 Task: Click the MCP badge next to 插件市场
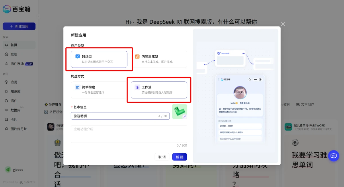(x=30, y=64)
